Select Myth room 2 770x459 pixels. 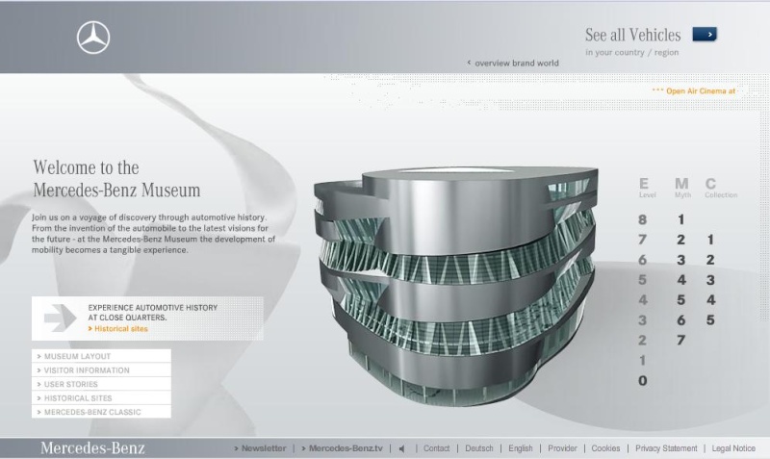pos(680,240)
